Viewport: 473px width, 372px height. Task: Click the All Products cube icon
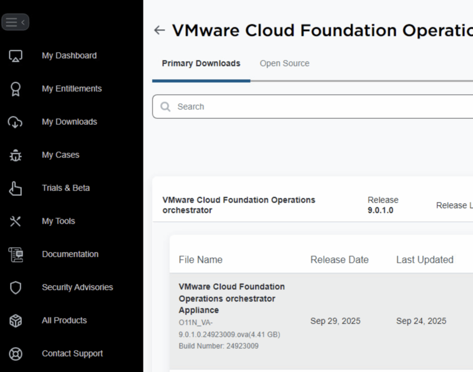pos(16,321)
